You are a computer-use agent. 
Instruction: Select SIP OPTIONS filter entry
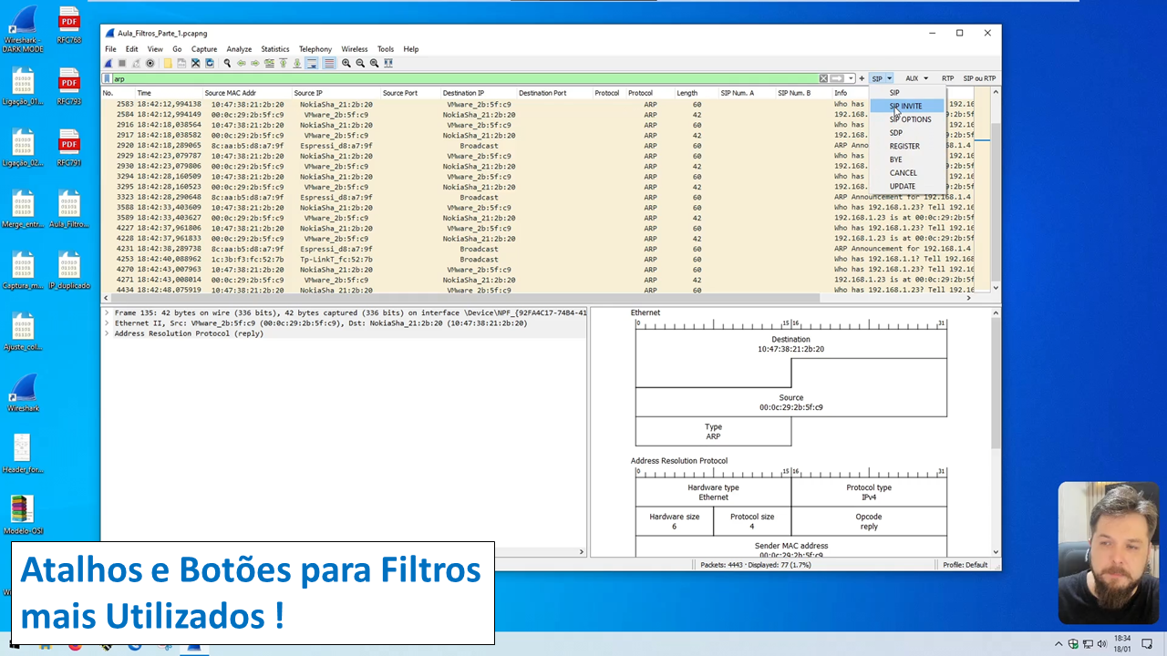point(907,119)
